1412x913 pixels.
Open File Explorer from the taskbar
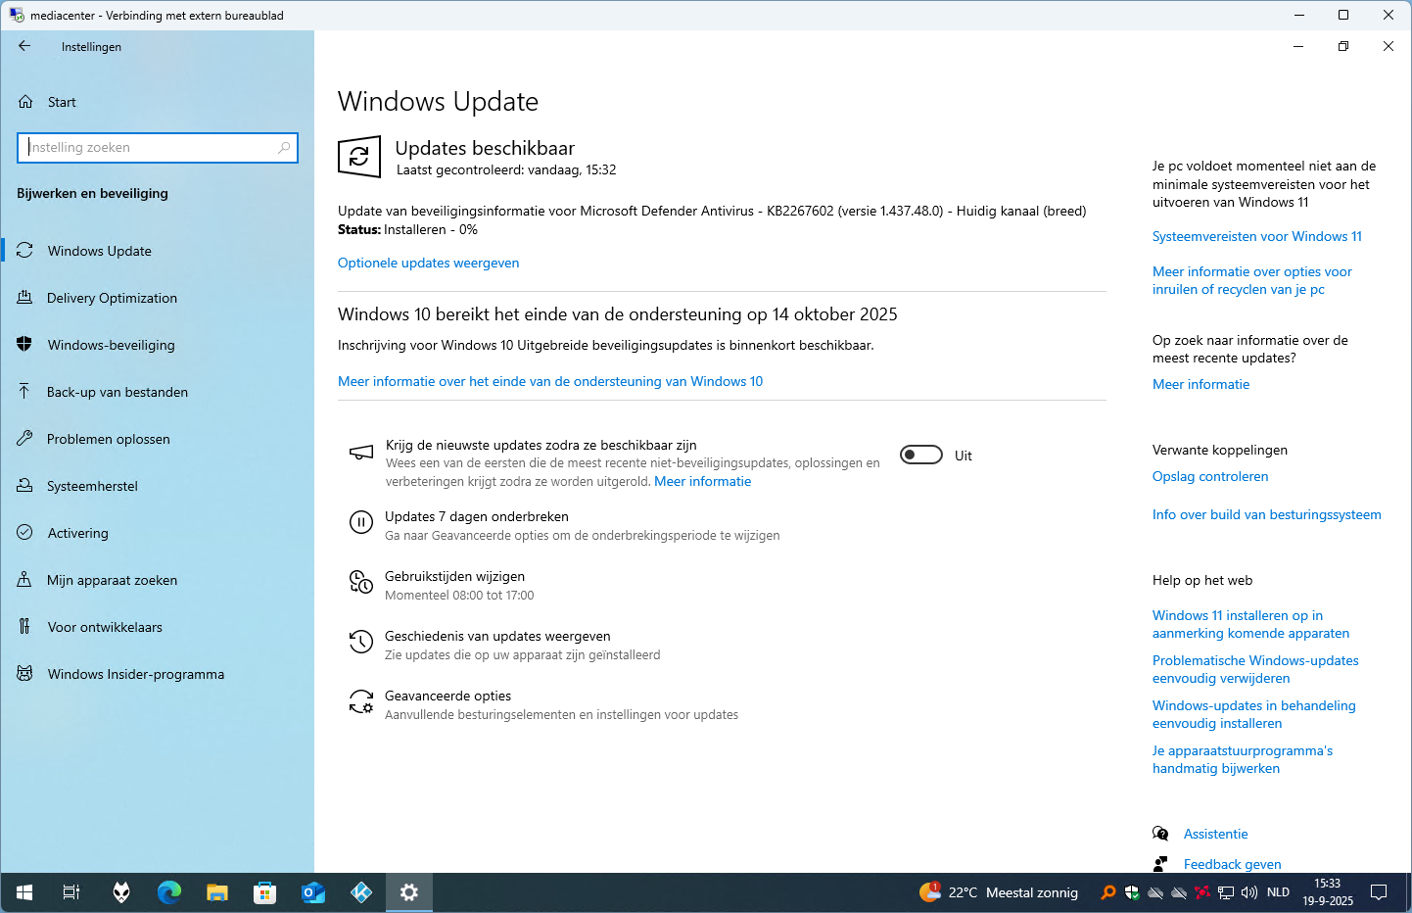point(217,892)
